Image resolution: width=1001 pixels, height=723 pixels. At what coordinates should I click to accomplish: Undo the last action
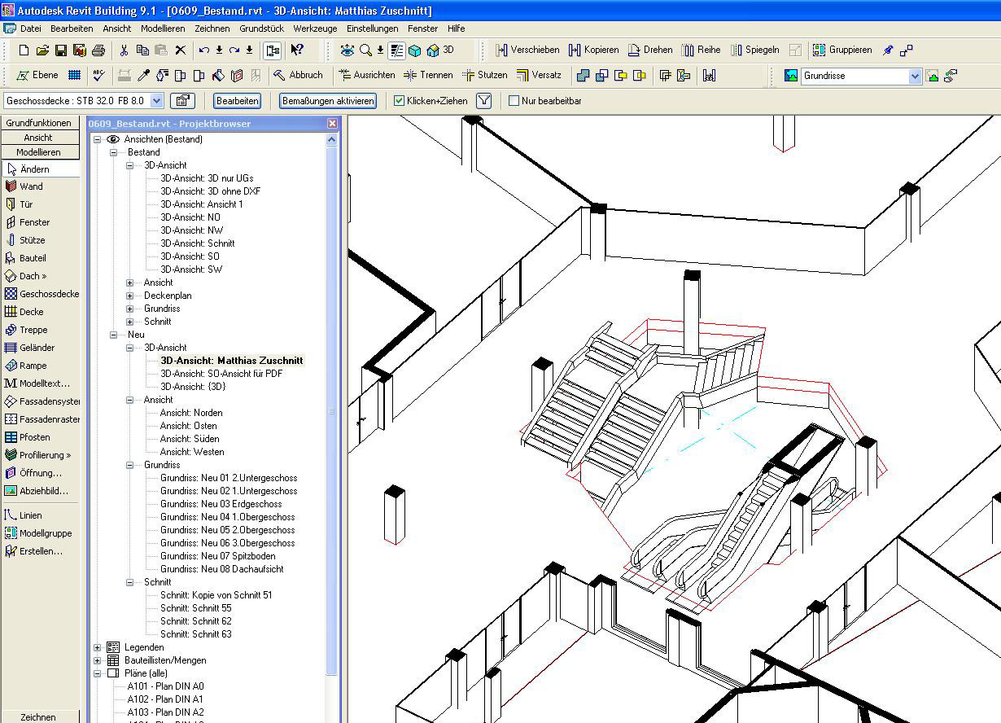point(203,50)
